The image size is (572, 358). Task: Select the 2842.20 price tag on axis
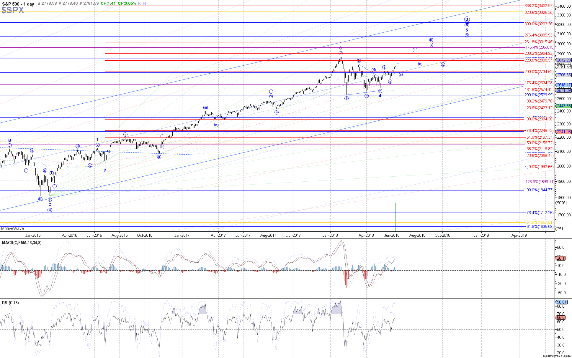[563, 60]
